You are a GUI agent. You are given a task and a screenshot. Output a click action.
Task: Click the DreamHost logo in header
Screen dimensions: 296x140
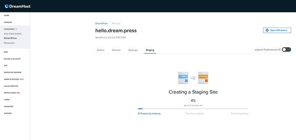[18, 6]
